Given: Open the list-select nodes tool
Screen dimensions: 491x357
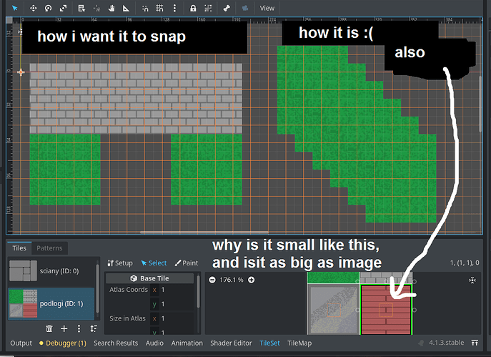Looking at the screenshot, I should (81, 8).
